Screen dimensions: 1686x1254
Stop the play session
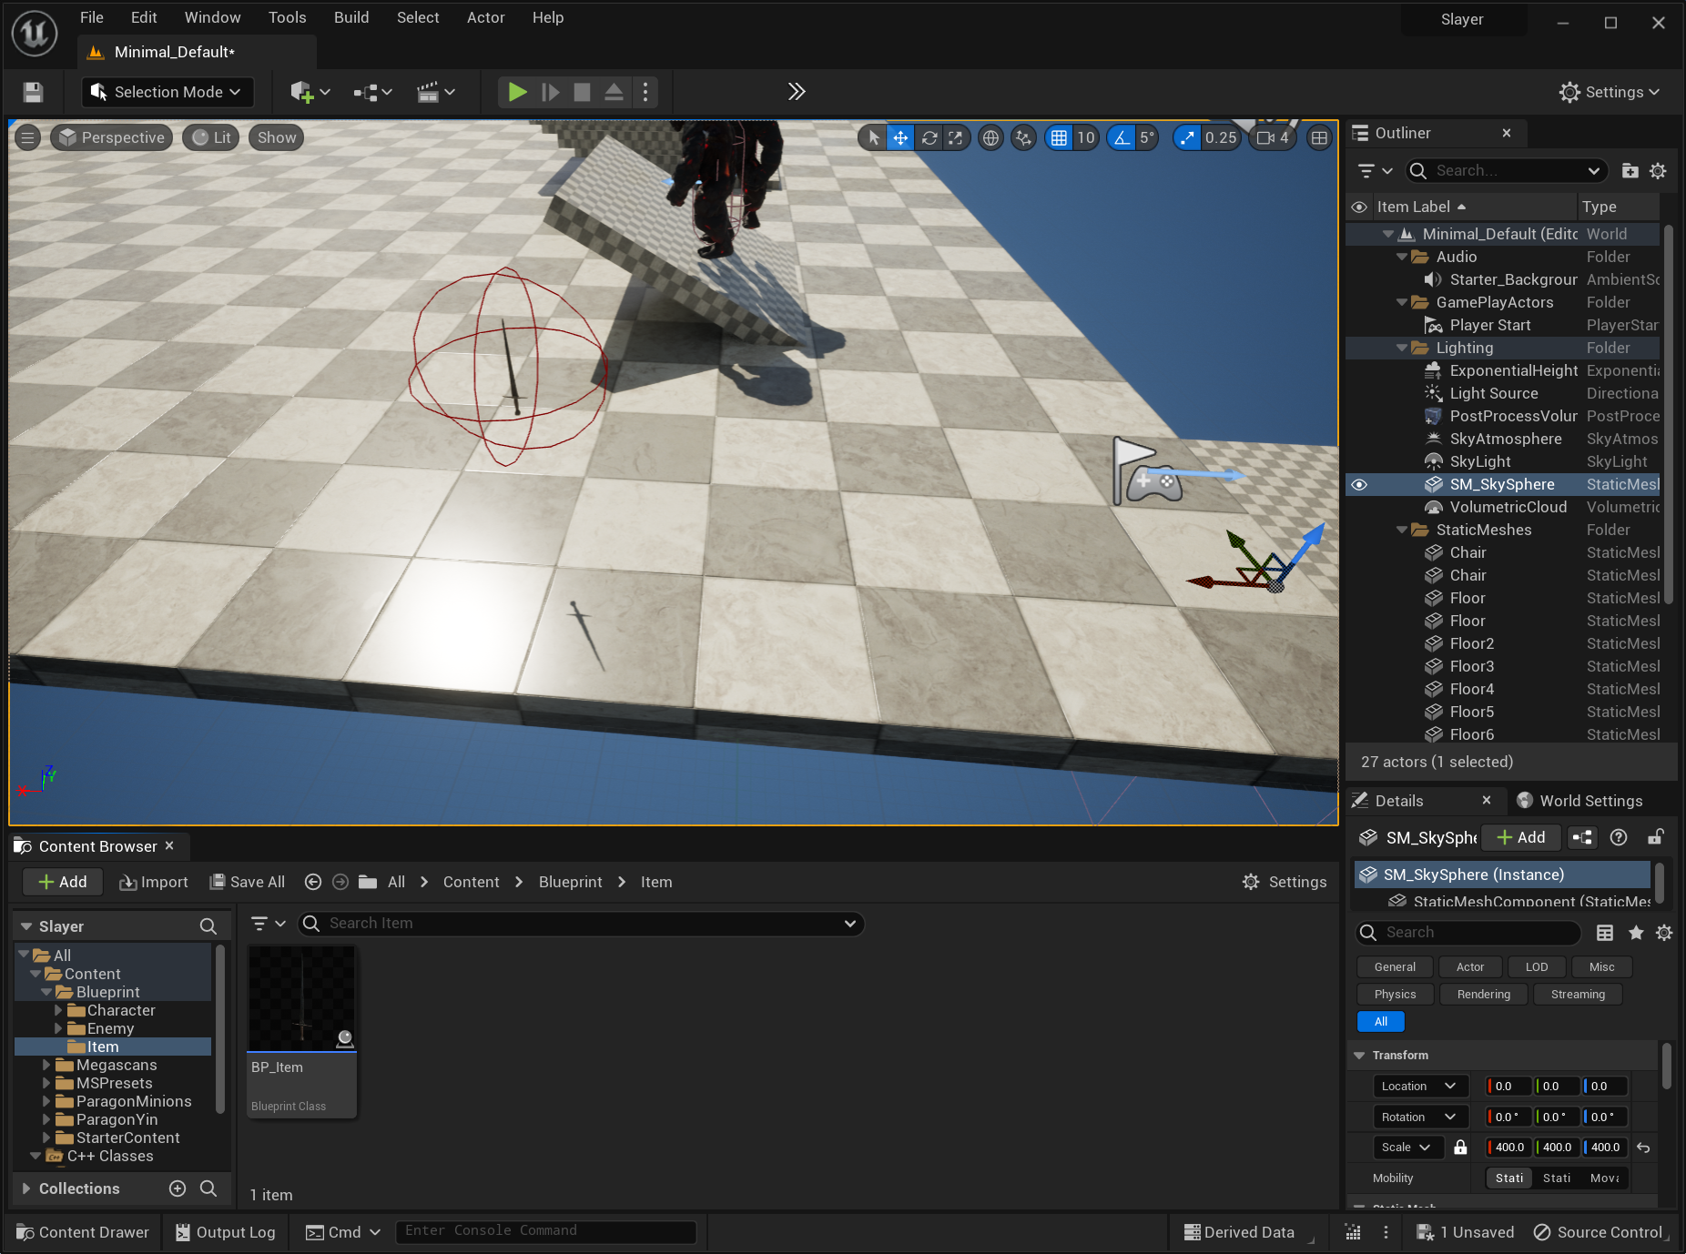pyautogui.click(x=582, y=92)
